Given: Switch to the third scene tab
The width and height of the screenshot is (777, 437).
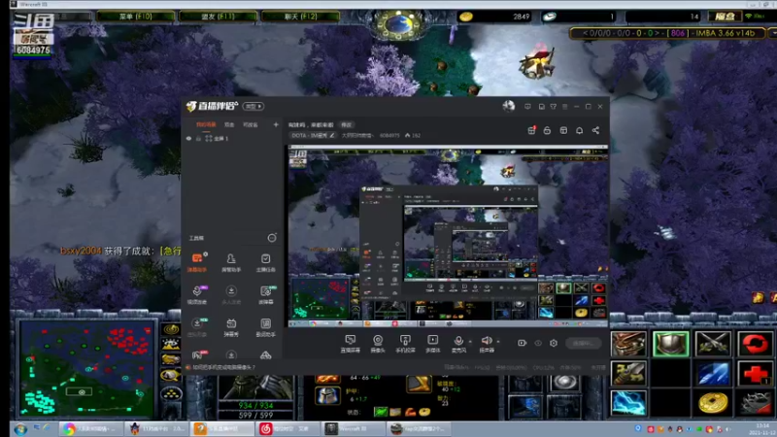Looking at the screenshot, I should 251,125.
